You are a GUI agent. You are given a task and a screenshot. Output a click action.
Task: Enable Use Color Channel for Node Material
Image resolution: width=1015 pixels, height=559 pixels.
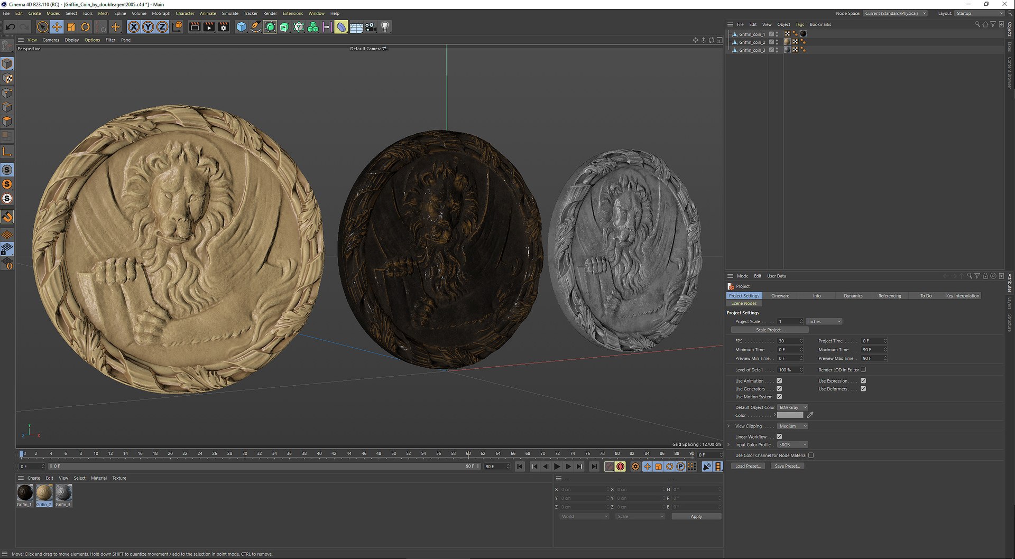pos(811,455)
